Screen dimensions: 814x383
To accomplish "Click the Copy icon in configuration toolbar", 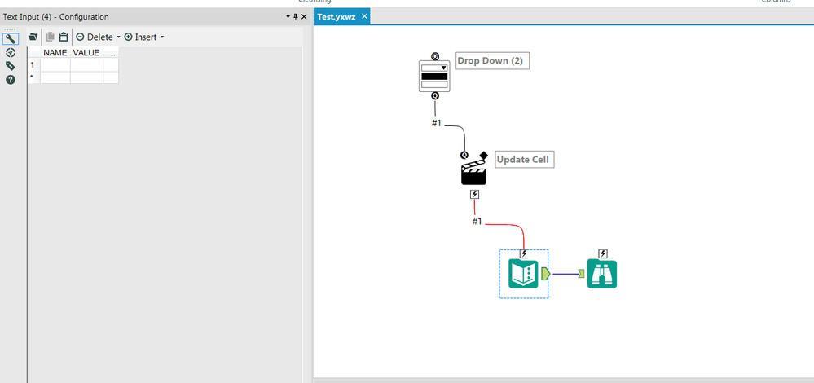I will point(51,37).
